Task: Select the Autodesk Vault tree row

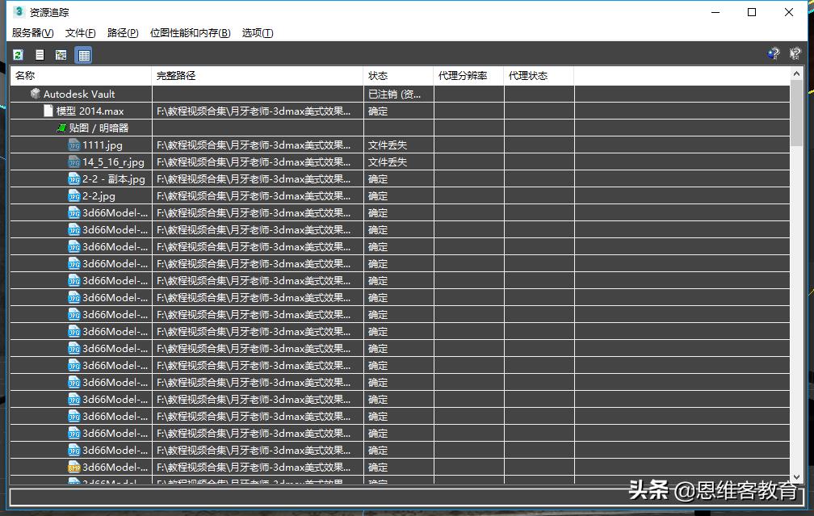Action: pos(401,94)
